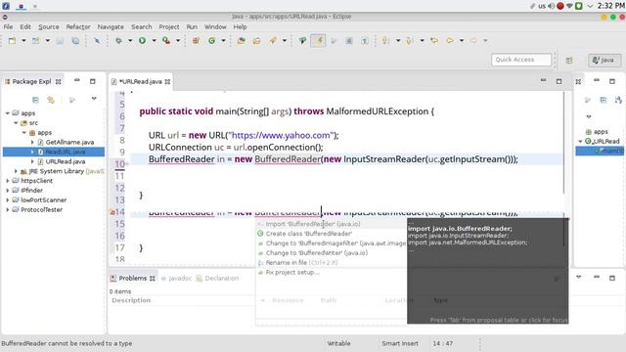Click Collapse All in Package Explorer
This screenshot has height=352, width=626.
[x=35, y=100]
